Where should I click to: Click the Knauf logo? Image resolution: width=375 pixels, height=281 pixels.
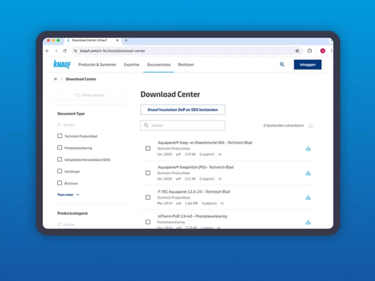(62, 64)
